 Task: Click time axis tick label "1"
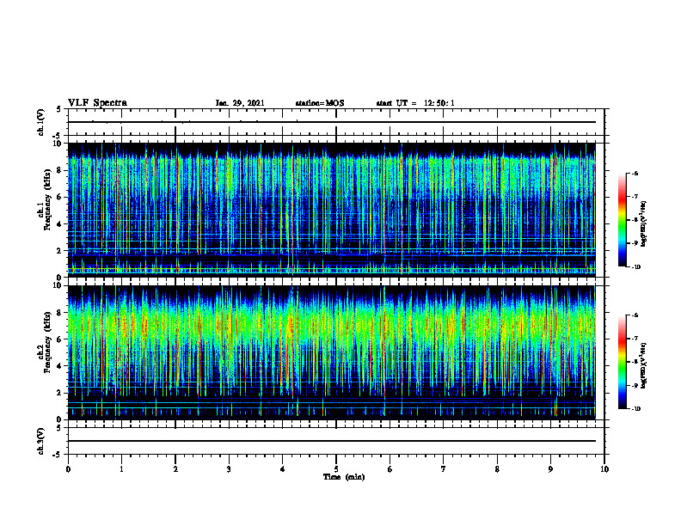click(x=121, y=469)
